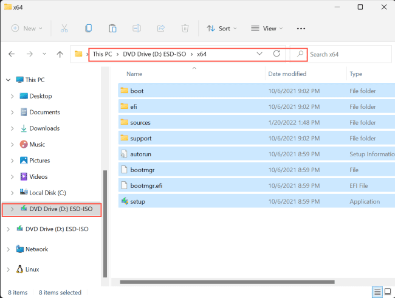The height and width of the screenshot is (298, 395).
Task: Expand the Videos tree node
Action: point(12,177)
